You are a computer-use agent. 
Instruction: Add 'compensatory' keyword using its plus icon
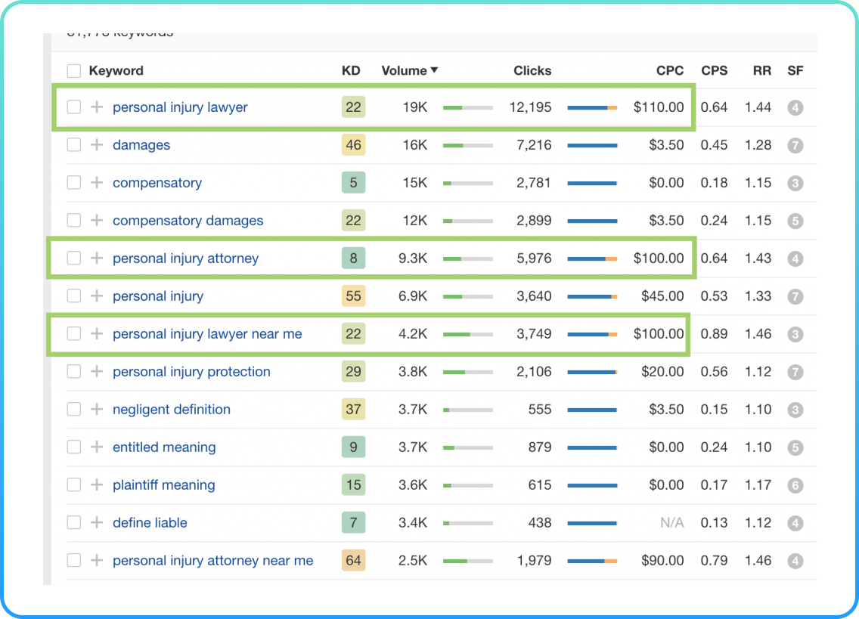tap(97, 183)
